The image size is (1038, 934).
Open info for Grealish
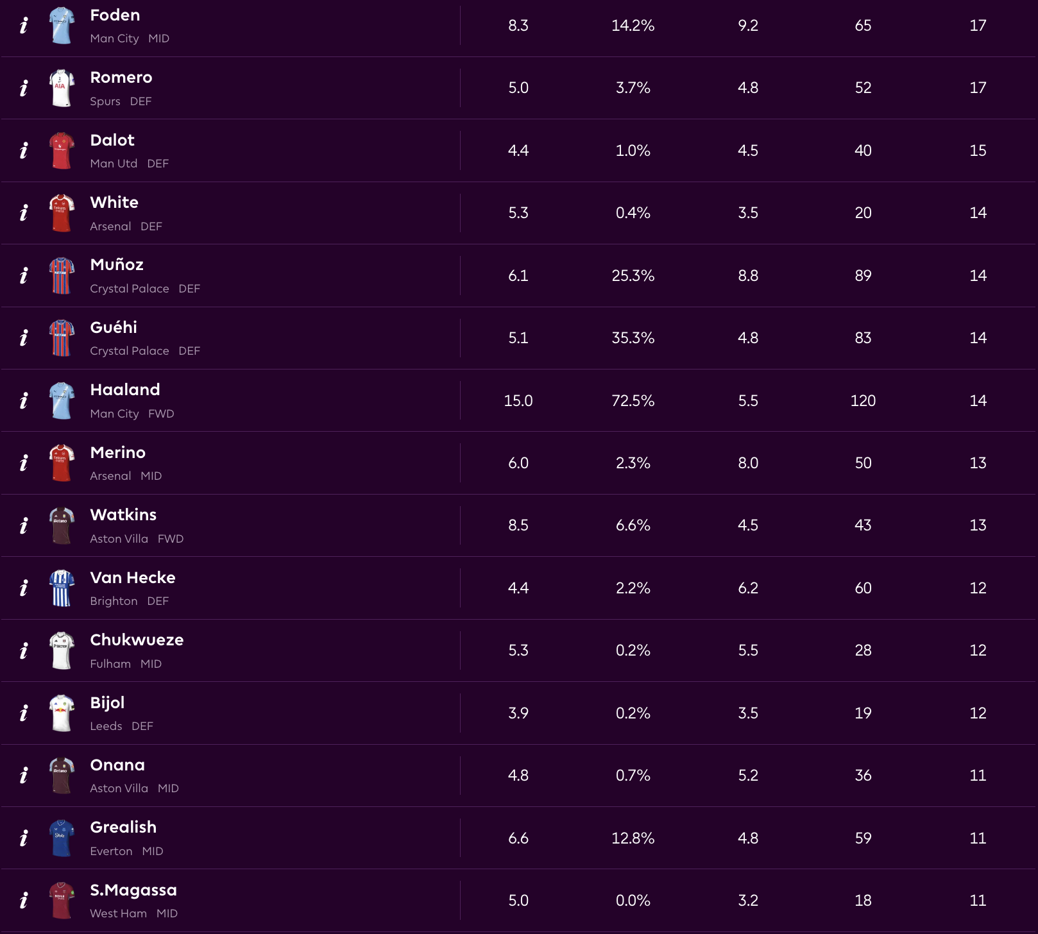coord(24,838)
